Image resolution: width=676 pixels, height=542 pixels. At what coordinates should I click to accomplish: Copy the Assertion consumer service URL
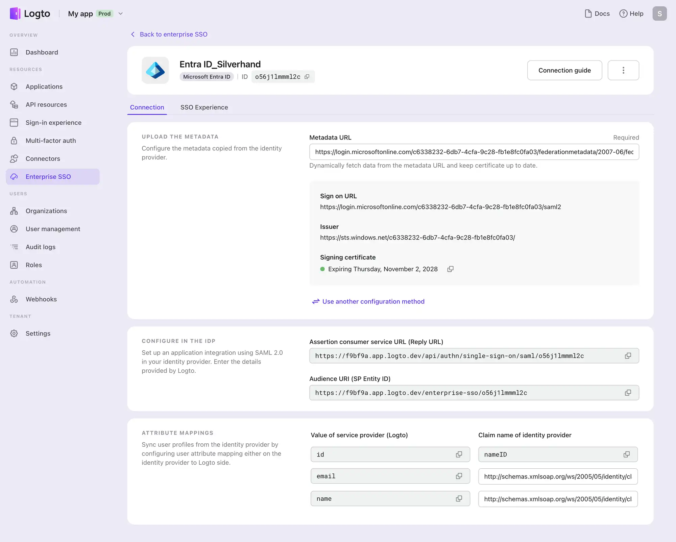628,356
